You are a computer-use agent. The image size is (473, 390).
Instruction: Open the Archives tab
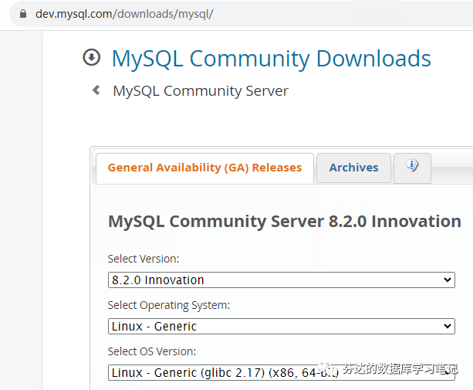(353, 168)
